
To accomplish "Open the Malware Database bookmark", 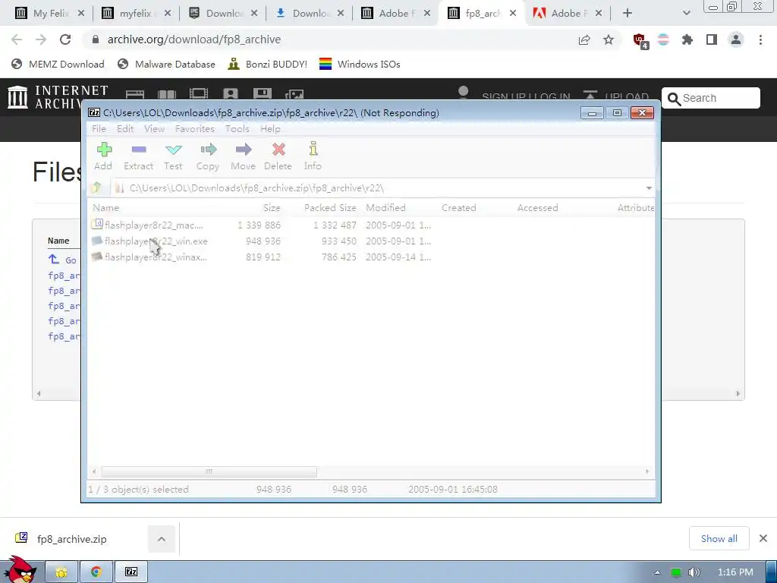I will pyautogui.click(x=166, y=65).
